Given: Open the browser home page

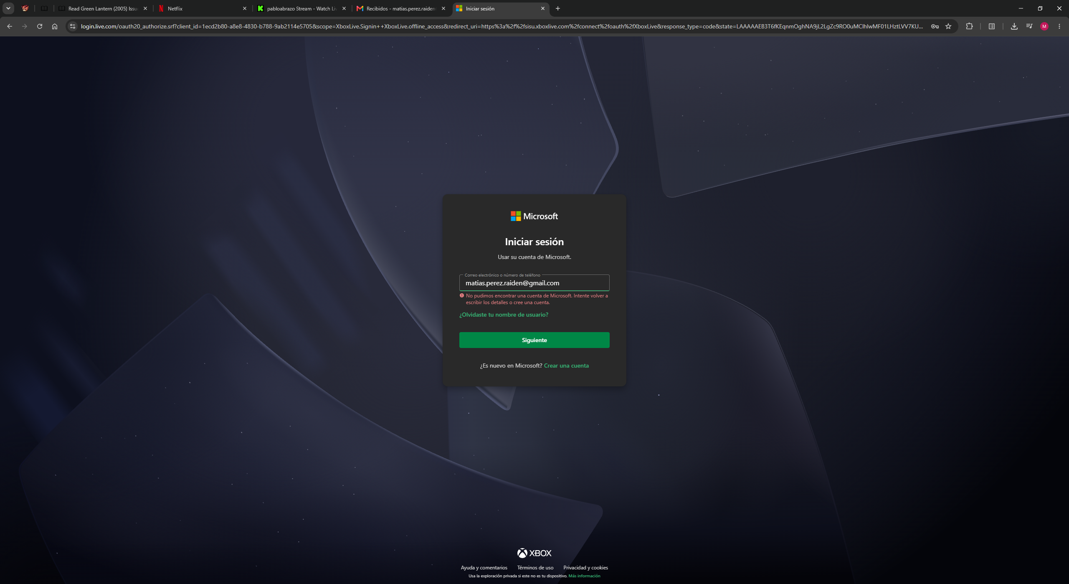Looking at the screenshot, I should pos(55,26).
